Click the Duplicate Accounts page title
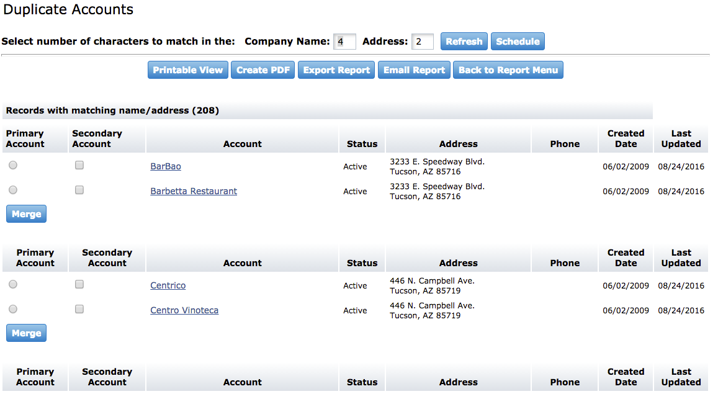Image resolution: width=718 pixels, height=394 pixels. [x=68, y=9]
